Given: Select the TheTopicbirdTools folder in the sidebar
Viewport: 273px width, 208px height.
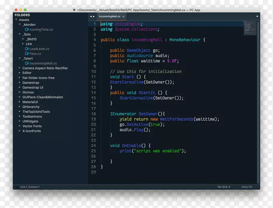Looking at the screenshot, I should coord(36,111).
